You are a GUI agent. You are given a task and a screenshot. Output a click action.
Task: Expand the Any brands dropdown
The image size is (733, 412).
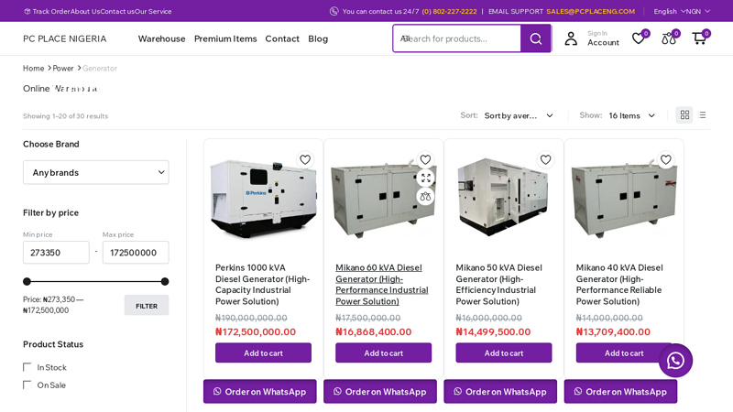point(95,172)
